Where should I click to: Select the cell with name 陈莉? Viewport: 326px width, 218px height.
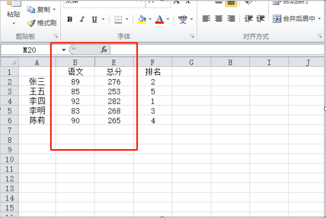tap(37, 120)
